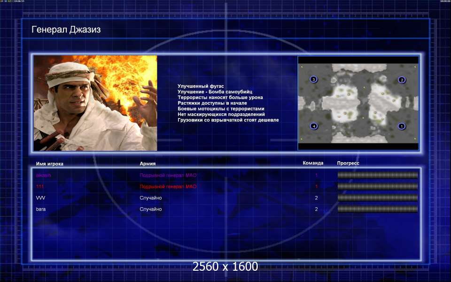
Task: Click the progress bar for player bara
Action: click(377, 209)
